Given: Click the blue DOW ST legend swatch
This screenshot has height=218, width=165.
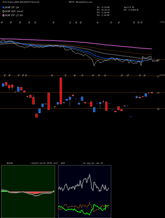Looking at the screenshot, I should tap(3, 7).
